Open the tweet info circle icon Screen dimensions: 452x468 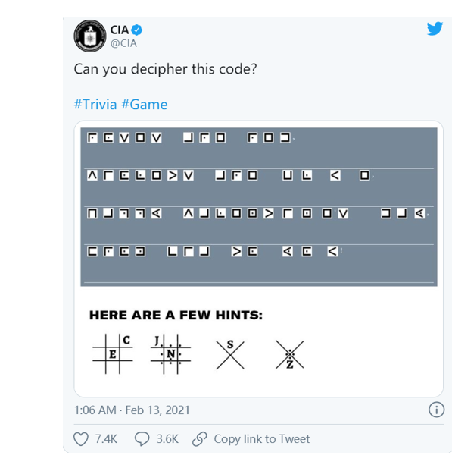(436, 410)
